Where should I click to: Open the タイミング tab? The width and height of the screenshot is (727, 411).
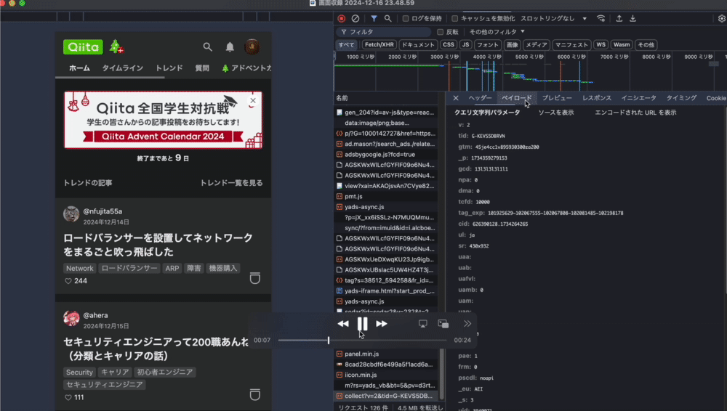tap(682, 98)
